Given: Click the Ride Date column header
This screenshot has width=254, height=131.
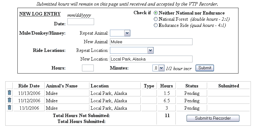Looking at the screenshot, I should [29, 86].
